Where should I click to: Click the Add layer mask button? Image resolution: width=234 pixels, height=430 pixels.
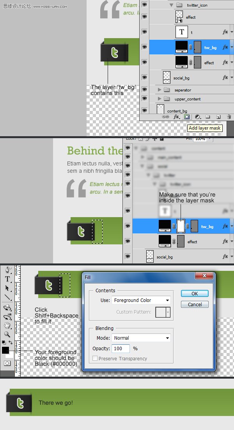pos(187,117)
